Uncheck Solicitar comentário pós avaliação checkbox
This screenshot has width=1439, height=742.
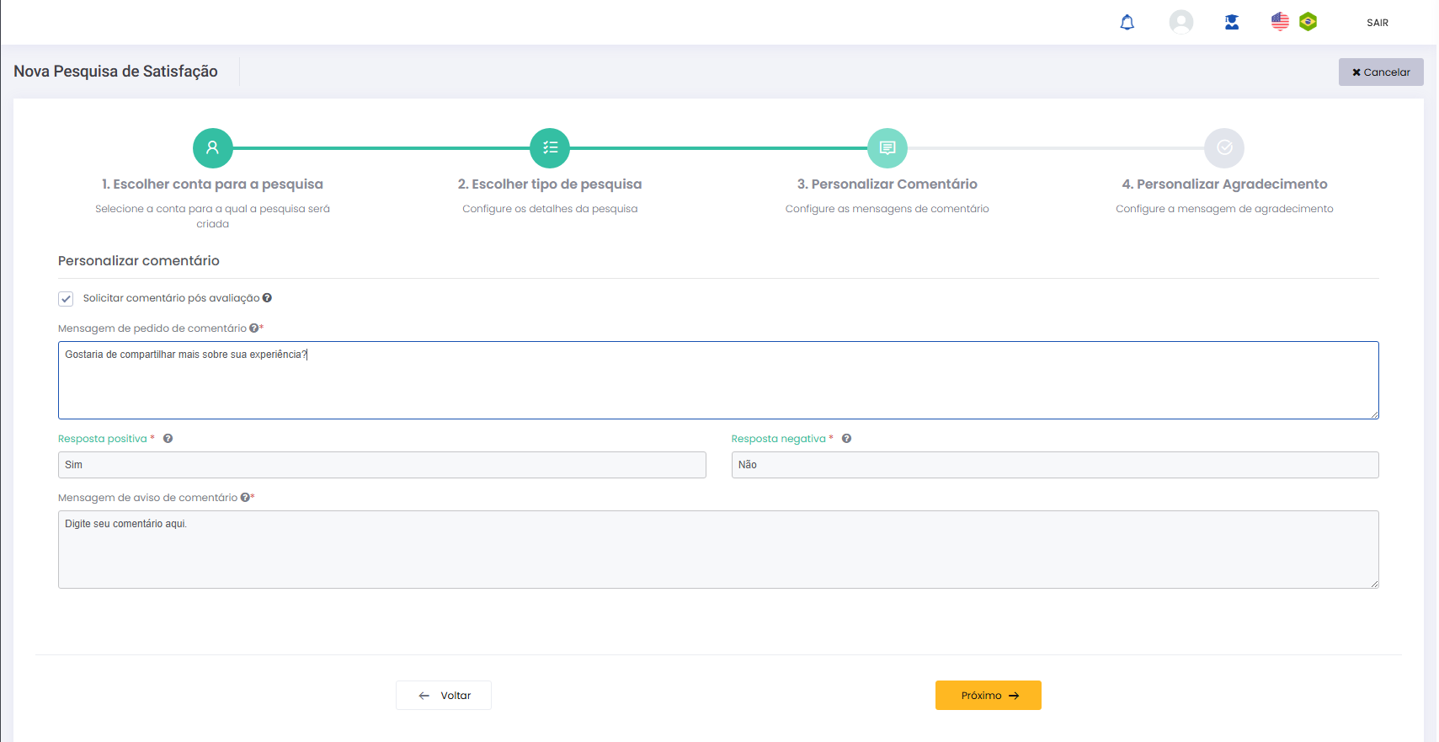point(66,299)
